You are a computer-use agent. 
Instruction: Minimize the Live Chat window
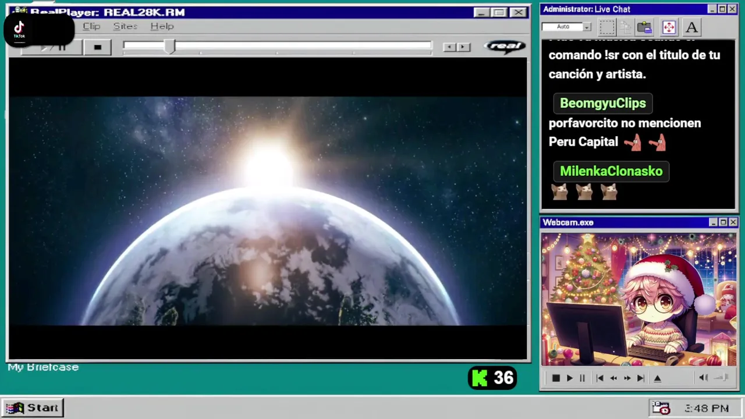point(712,9)
